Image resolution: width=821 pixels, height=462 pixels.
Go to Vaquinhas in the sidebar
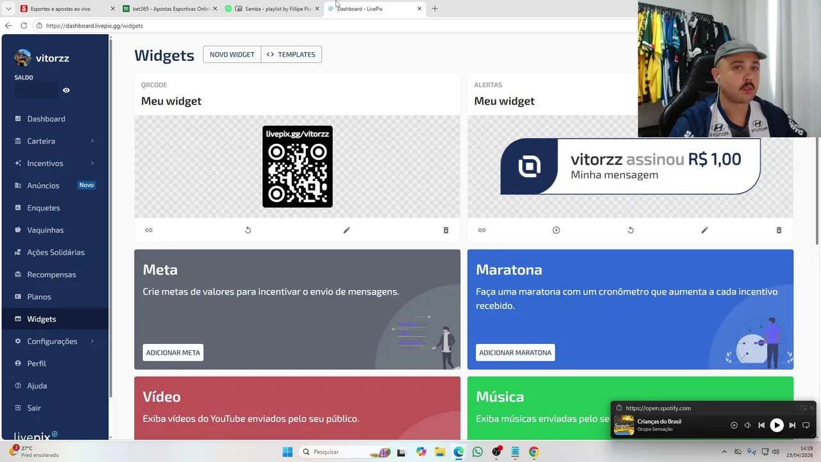click(x=55, y=230)
